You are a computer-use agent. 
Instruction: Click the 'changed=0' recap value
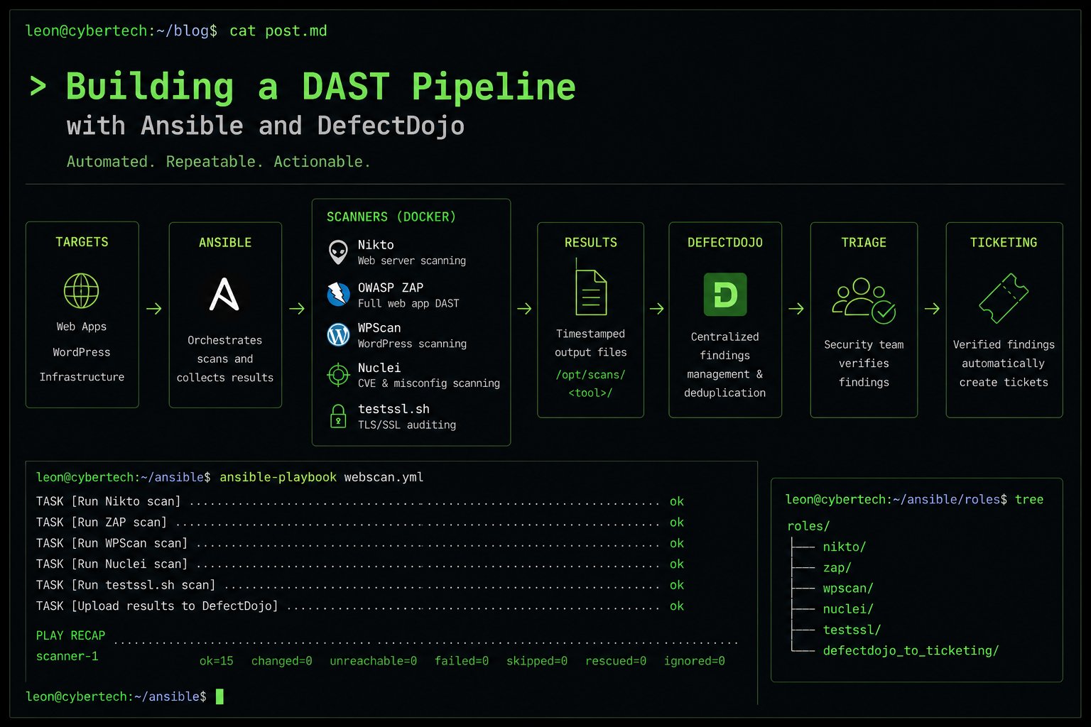[x=282, y=661]
